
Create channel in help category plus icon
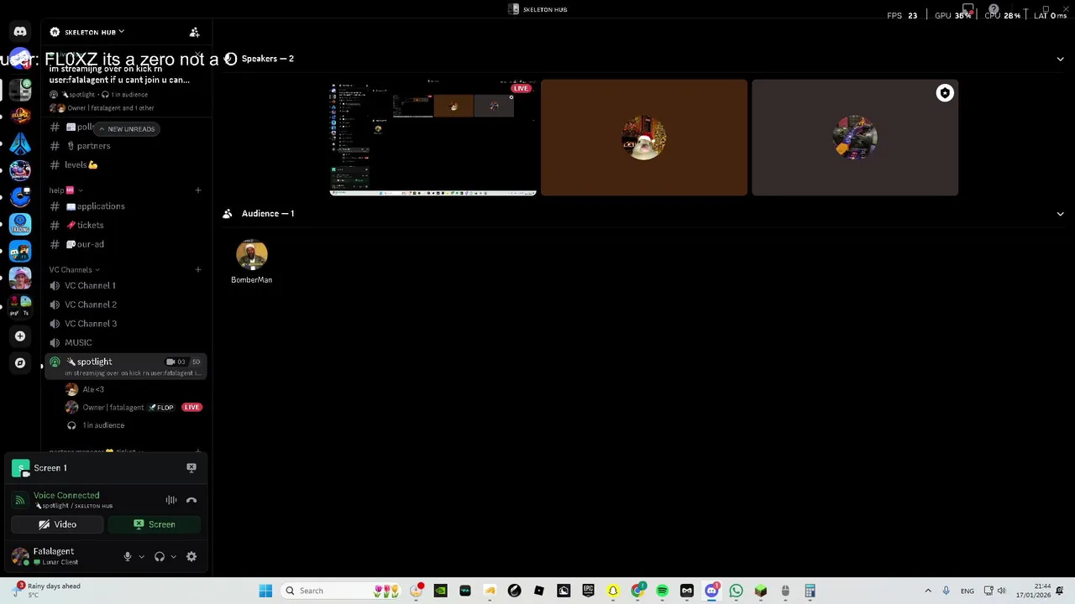pyautogui.click(x=198, y=190)
